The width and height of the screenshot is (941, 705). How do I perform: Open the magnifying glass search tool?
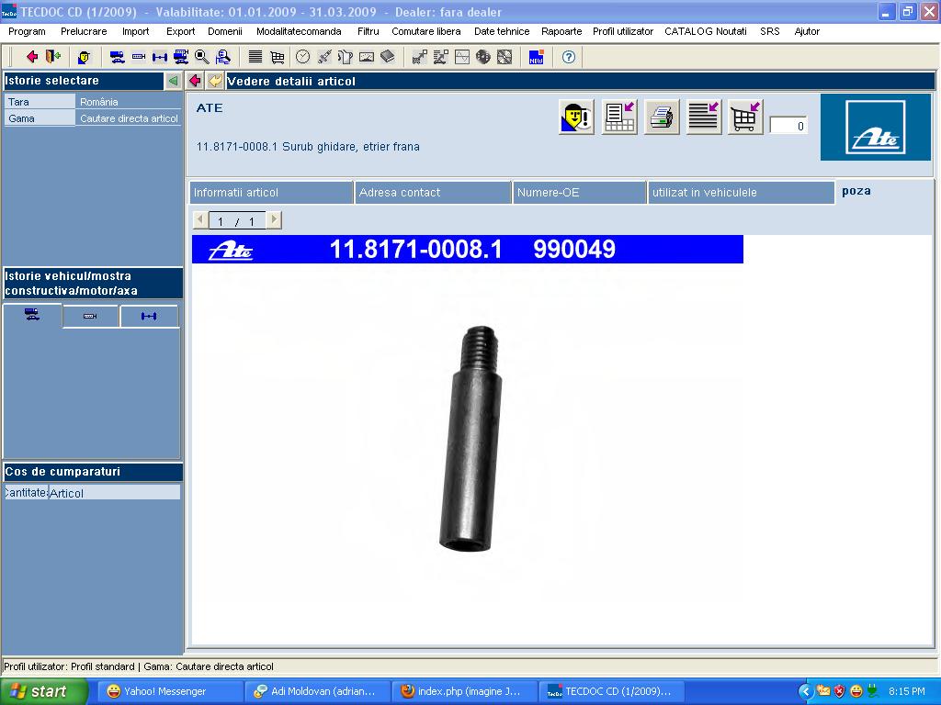point(201,57)
